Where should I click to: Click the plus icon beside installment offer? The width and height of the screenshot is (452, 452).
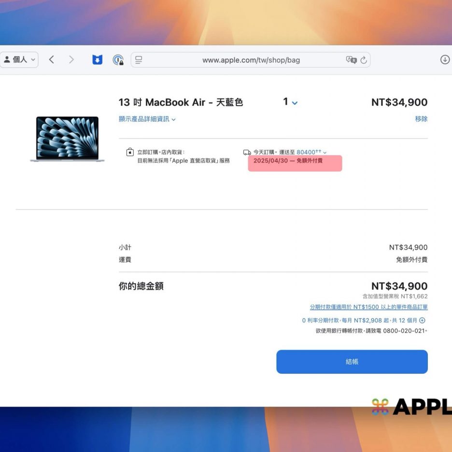click(422, 320)
